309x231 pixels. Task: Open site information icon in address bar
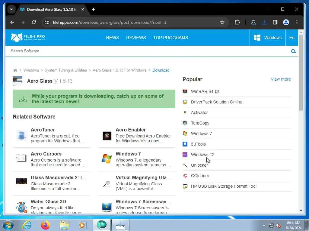tap(47, 22)
